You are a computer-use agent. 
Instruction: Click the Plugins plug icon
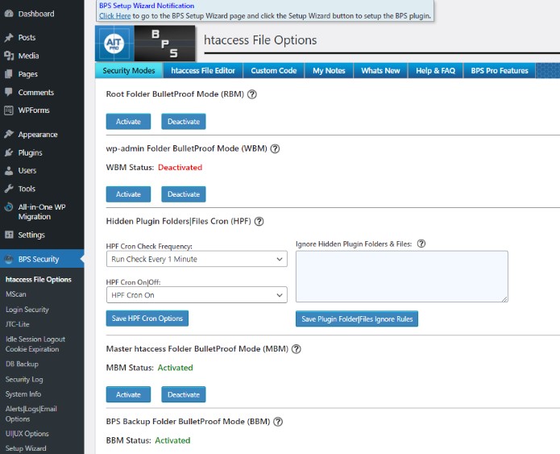[9, 152]
